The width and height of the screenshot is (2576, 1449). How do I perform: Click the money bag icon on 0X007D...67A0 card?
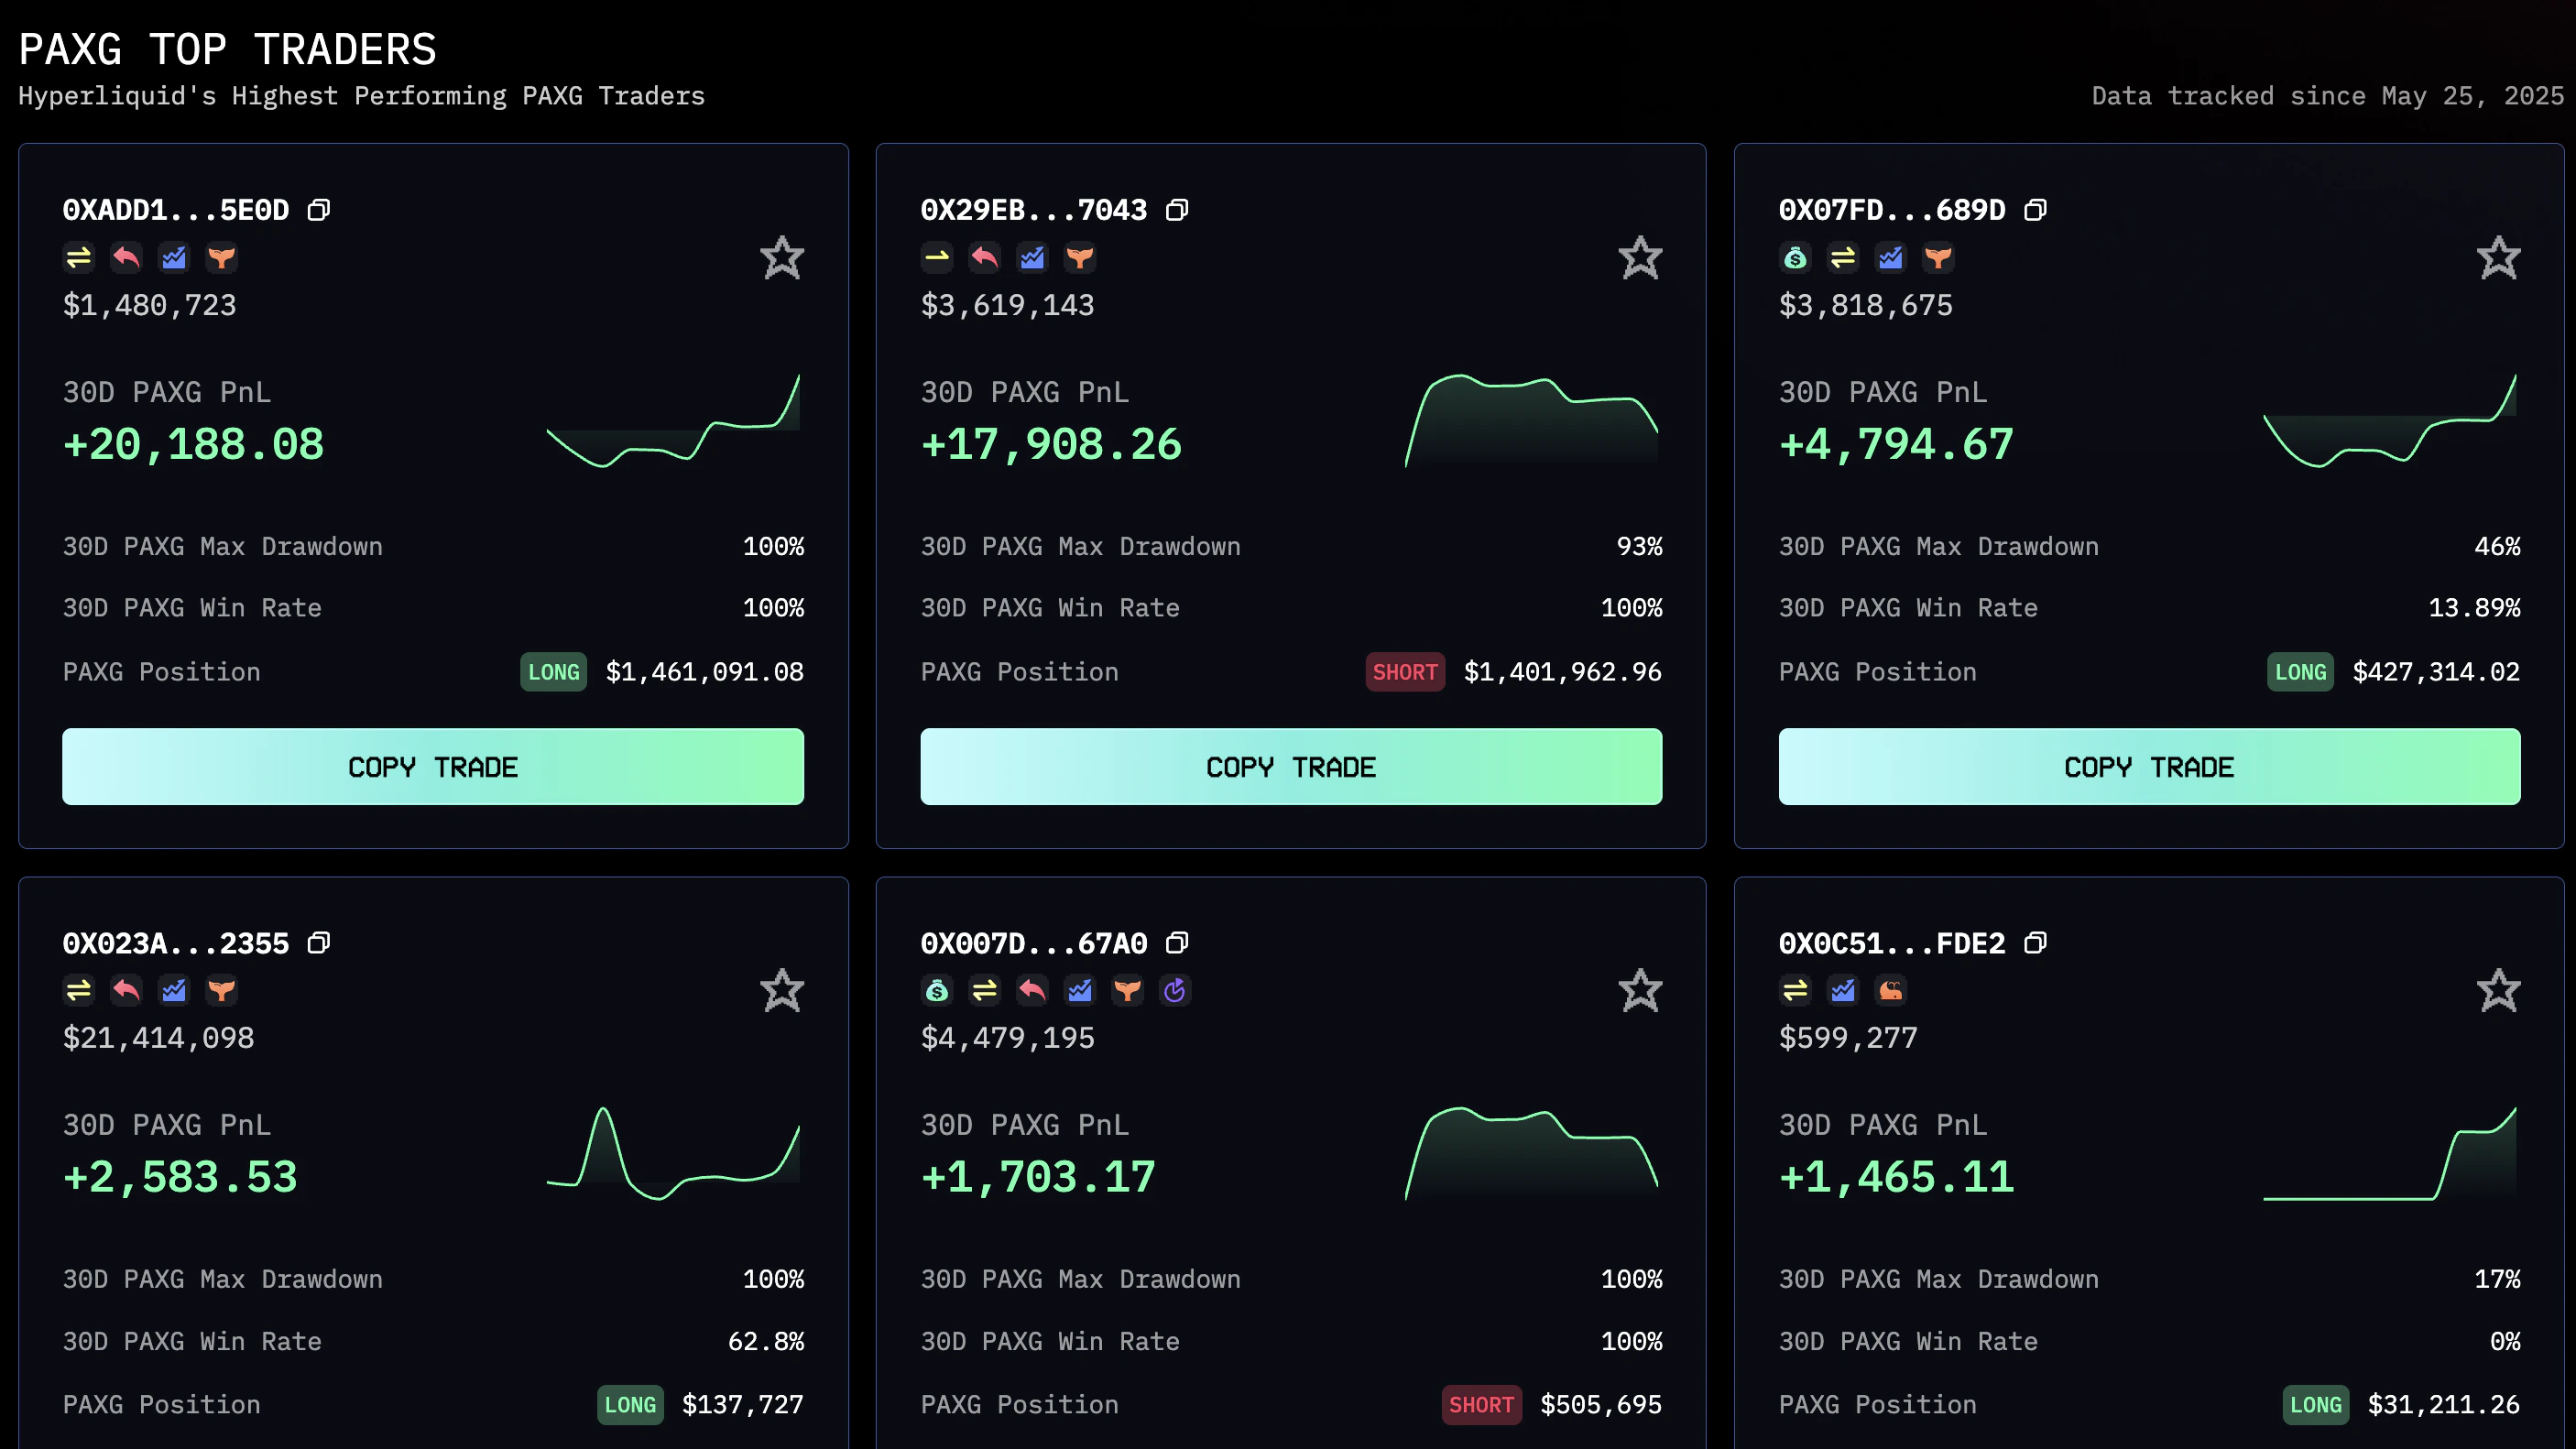[937, 990]
